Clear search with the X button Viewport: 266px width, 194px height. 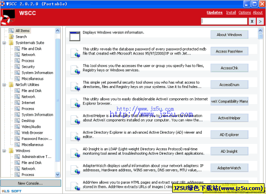[252, 21]
